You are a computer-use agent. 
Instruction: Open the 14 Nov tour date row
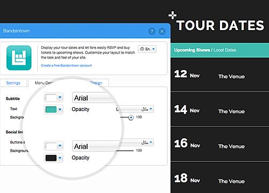click(x=220, y=109)
